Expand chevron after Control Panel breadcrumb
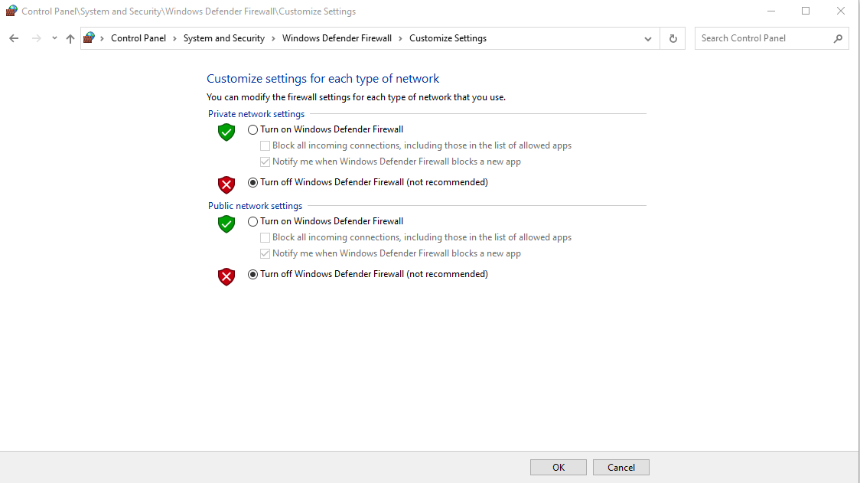 (174, 38)
